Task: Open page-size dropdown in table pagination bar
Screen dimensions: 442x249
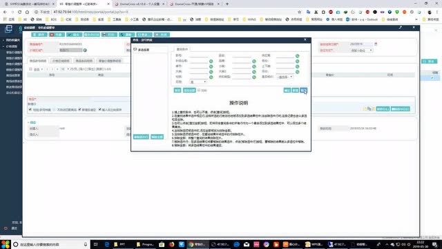Action: click(65, 69)
